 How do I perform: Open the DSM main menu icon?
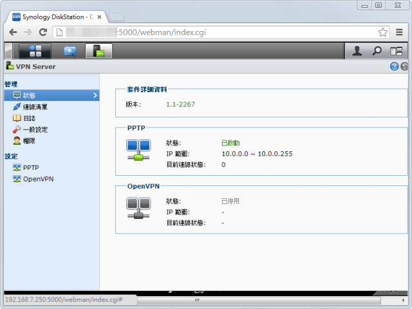(35, 51)
